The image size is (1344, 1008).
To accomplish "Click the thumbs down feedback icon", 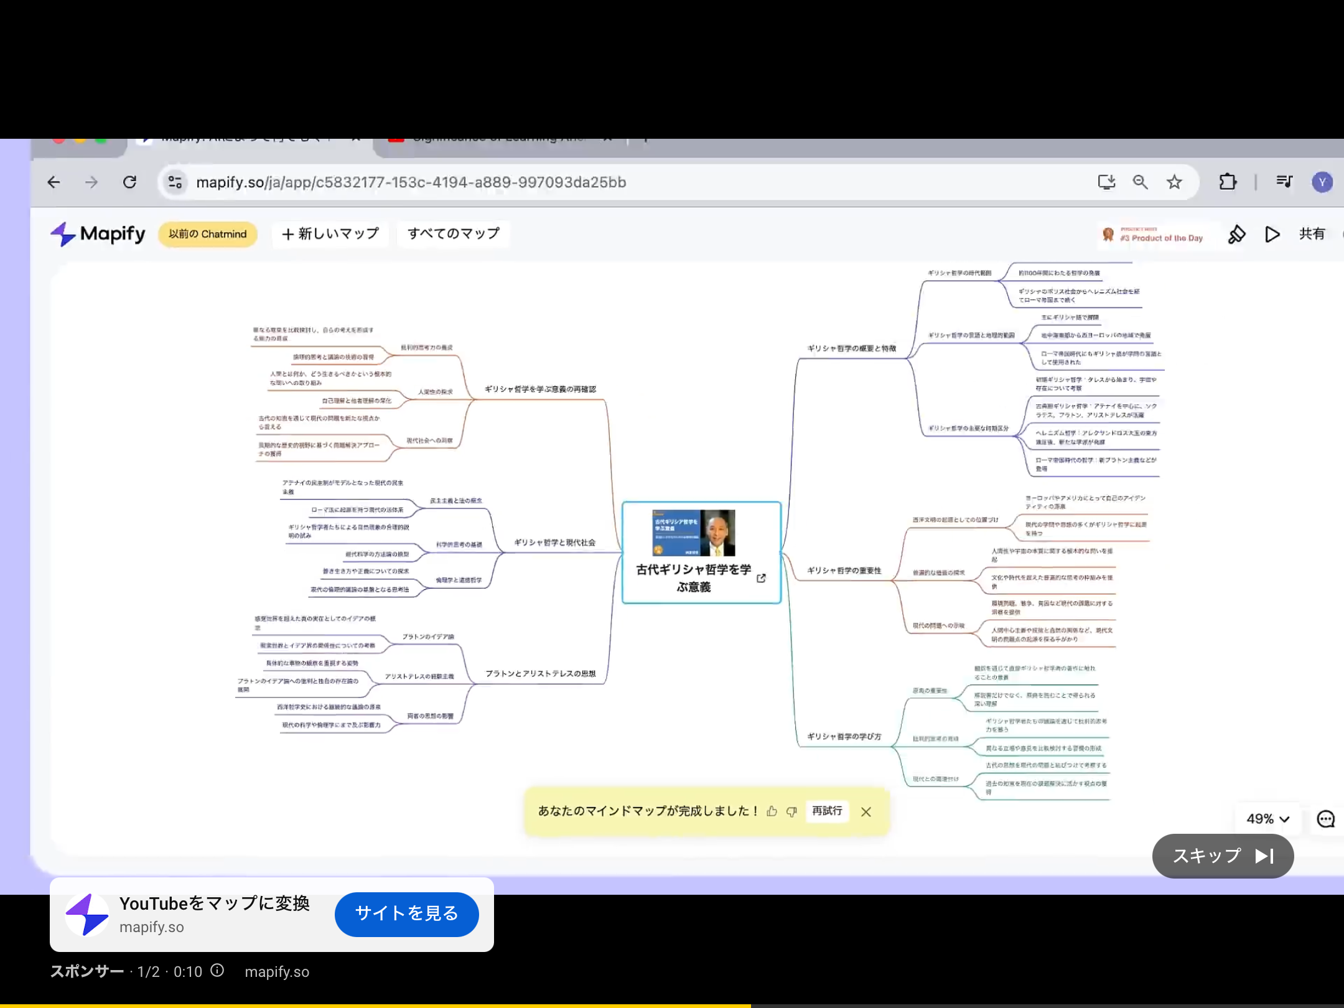I will point(791,811).
